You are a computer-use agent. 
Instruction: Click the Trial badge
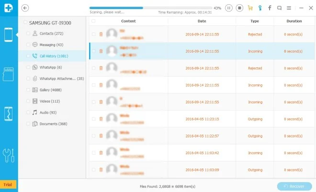click(x=8, y=184)
